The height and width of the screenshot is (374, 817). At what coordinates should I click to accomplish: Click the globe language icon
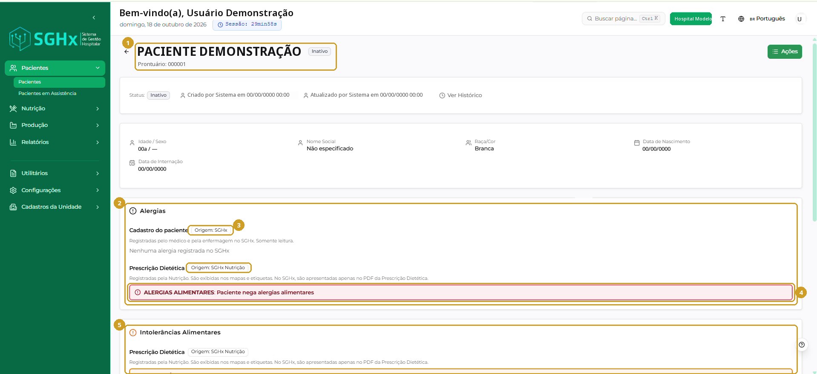(x=741, y=19)
